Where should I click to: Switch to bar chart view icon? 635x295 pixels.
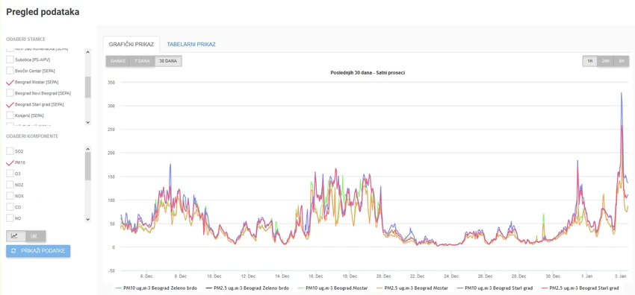tap(35, 236)
